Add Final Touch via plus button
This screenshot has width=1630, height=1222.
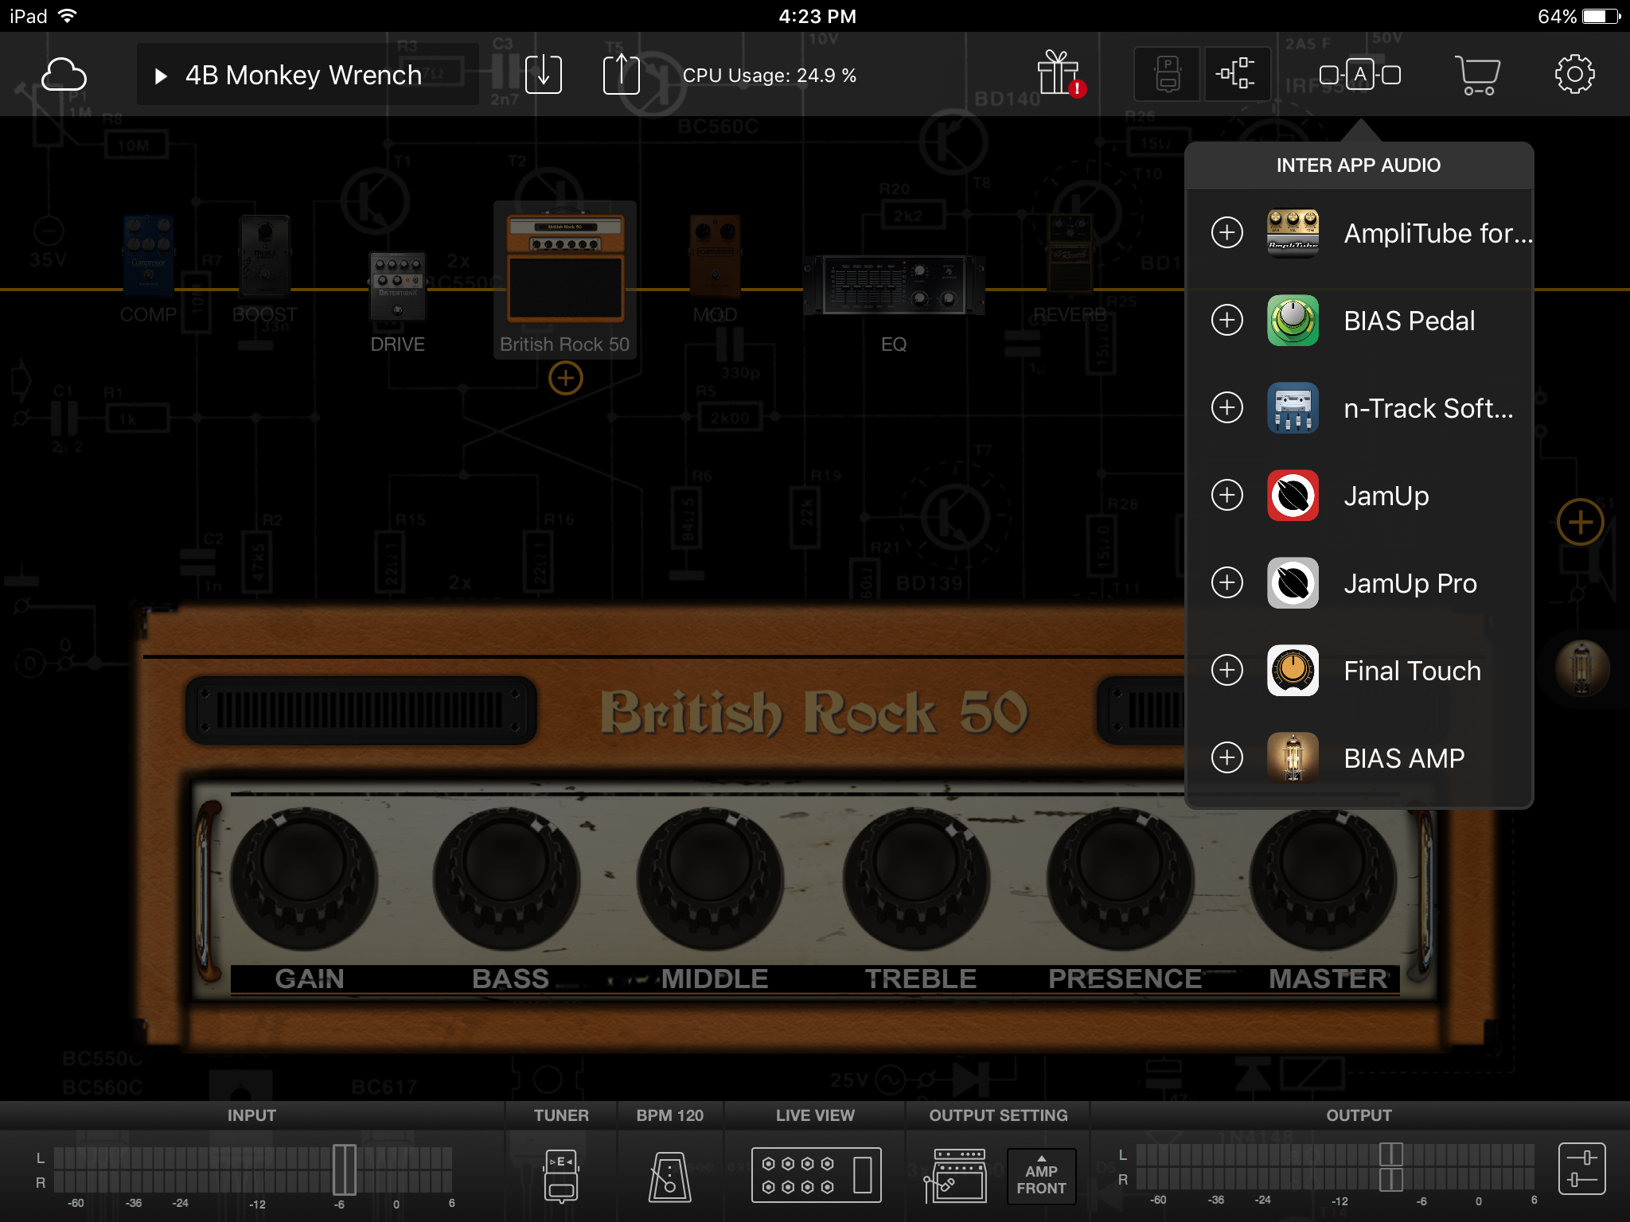click(x=1227, y=670)
